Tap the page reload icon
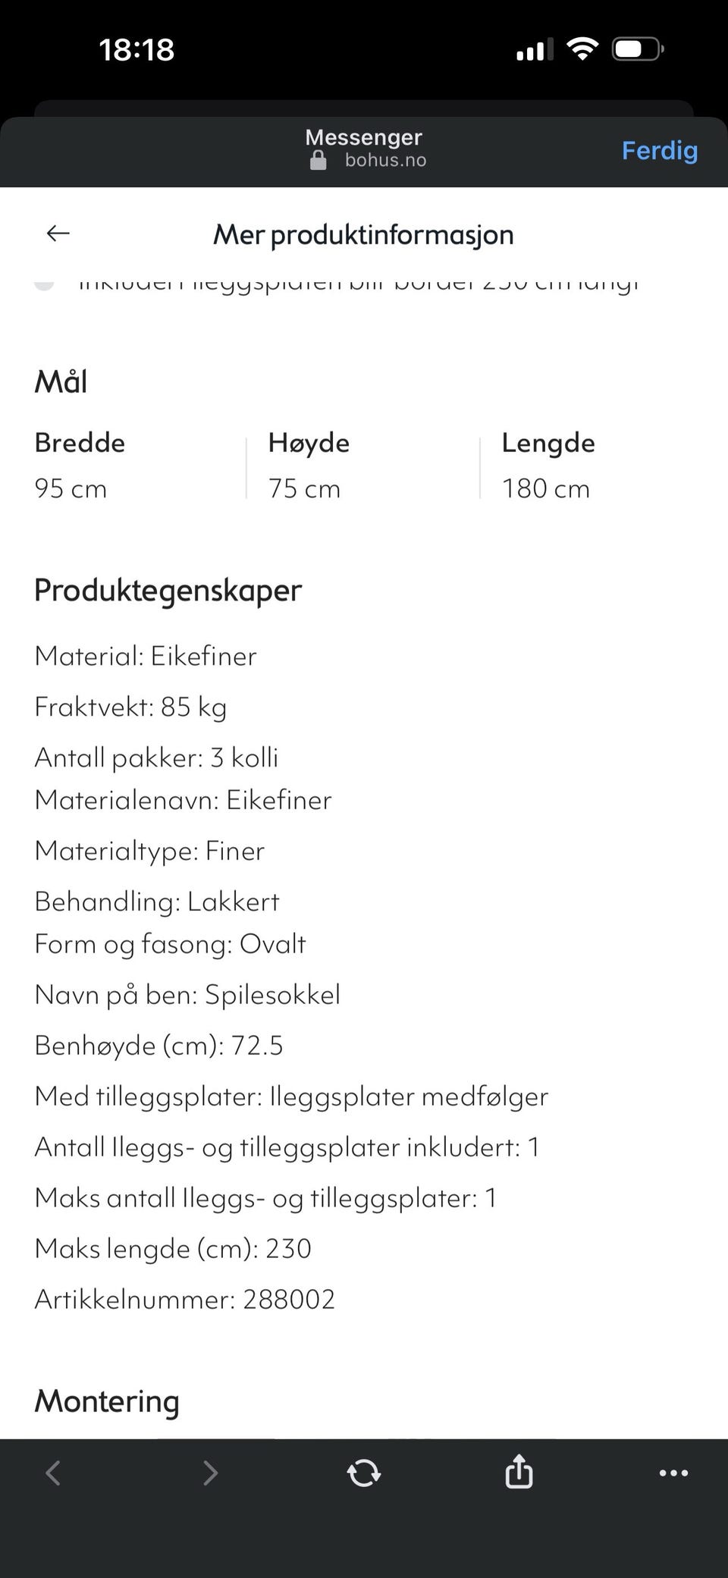This screenshot has width=728, height=1578. point(364,1472)
